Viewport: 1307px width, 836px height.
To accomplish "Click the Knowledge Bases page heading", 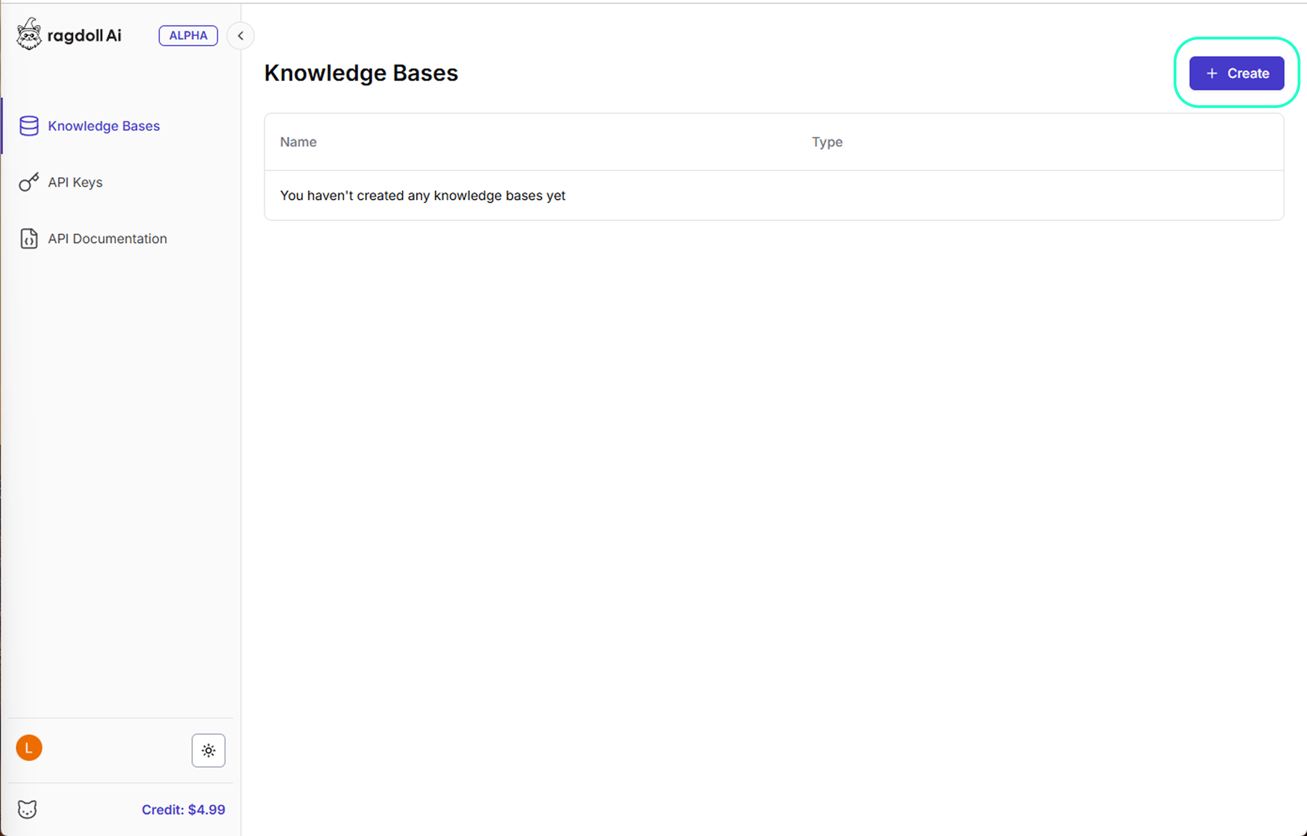I will (361, 73).
